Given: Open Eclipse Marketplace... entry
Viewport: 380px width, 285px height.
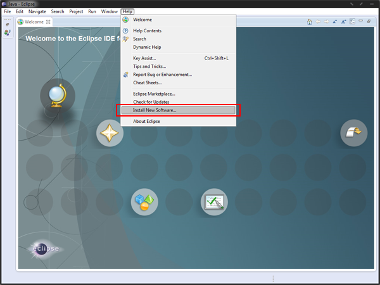Looking at the screenshot, I should pos(179,94).
